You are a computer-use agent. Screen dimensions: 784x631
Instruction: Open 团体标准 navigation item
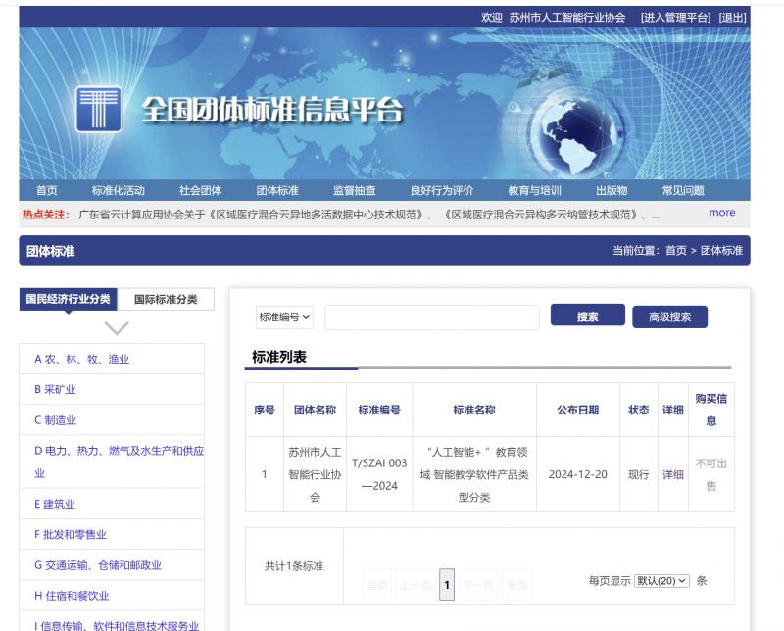click(277, 190)
